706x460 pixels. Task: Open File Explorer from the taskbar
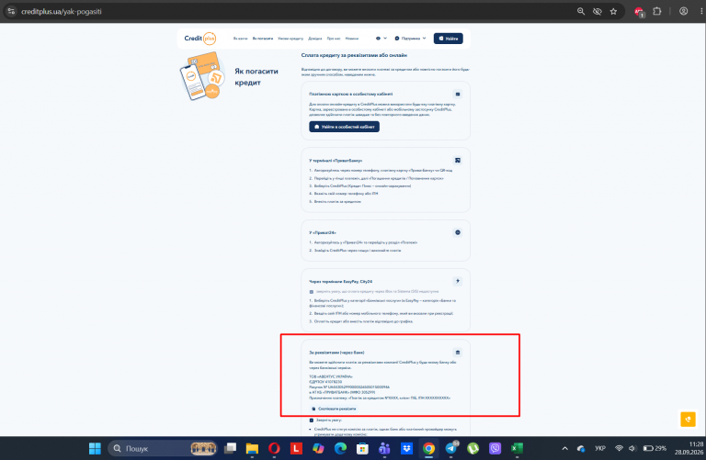(x=252, y=448)
